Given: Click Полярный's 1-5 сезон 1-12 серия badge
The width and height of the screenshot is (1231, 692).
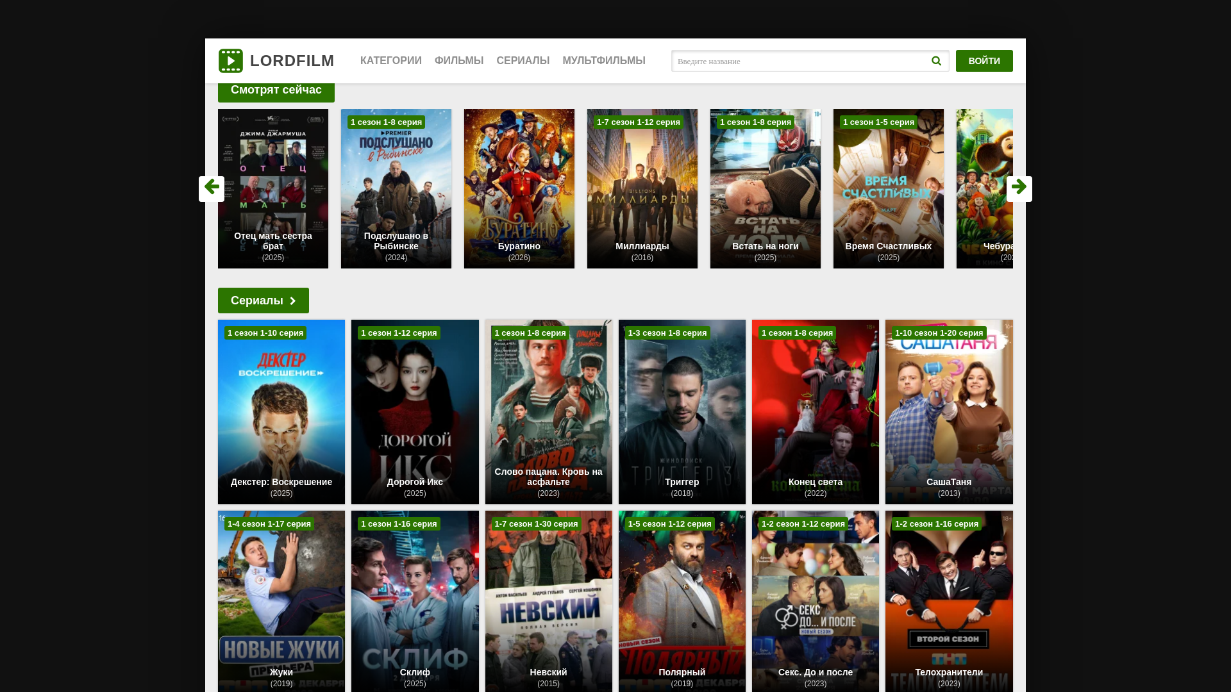Looking at the screenshot, I should (670, 524).
